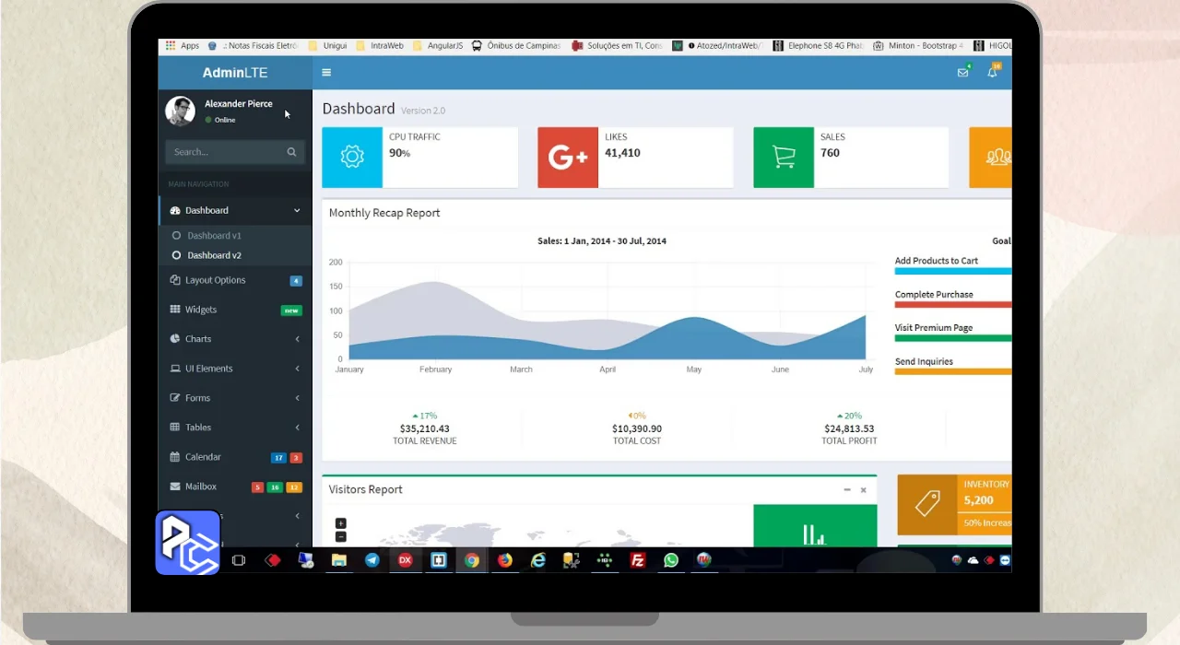
Task: Click the Complete Purchase progress bar
Action: [x=953, y=305]
